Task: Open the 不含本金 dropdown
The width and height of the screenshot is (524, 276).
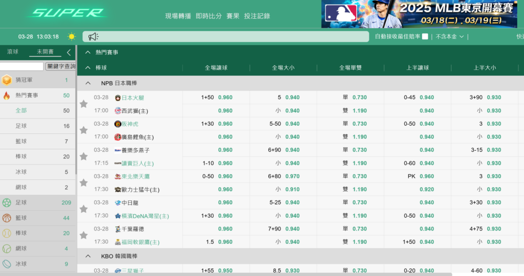Action: [x=450, y=37]
